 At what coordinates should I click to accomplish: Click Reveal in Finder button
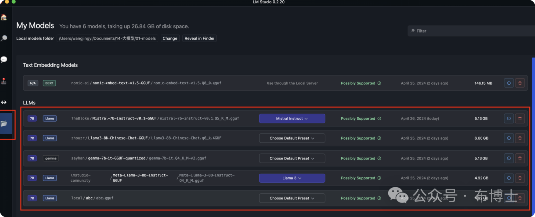click(x=200, y=38)
